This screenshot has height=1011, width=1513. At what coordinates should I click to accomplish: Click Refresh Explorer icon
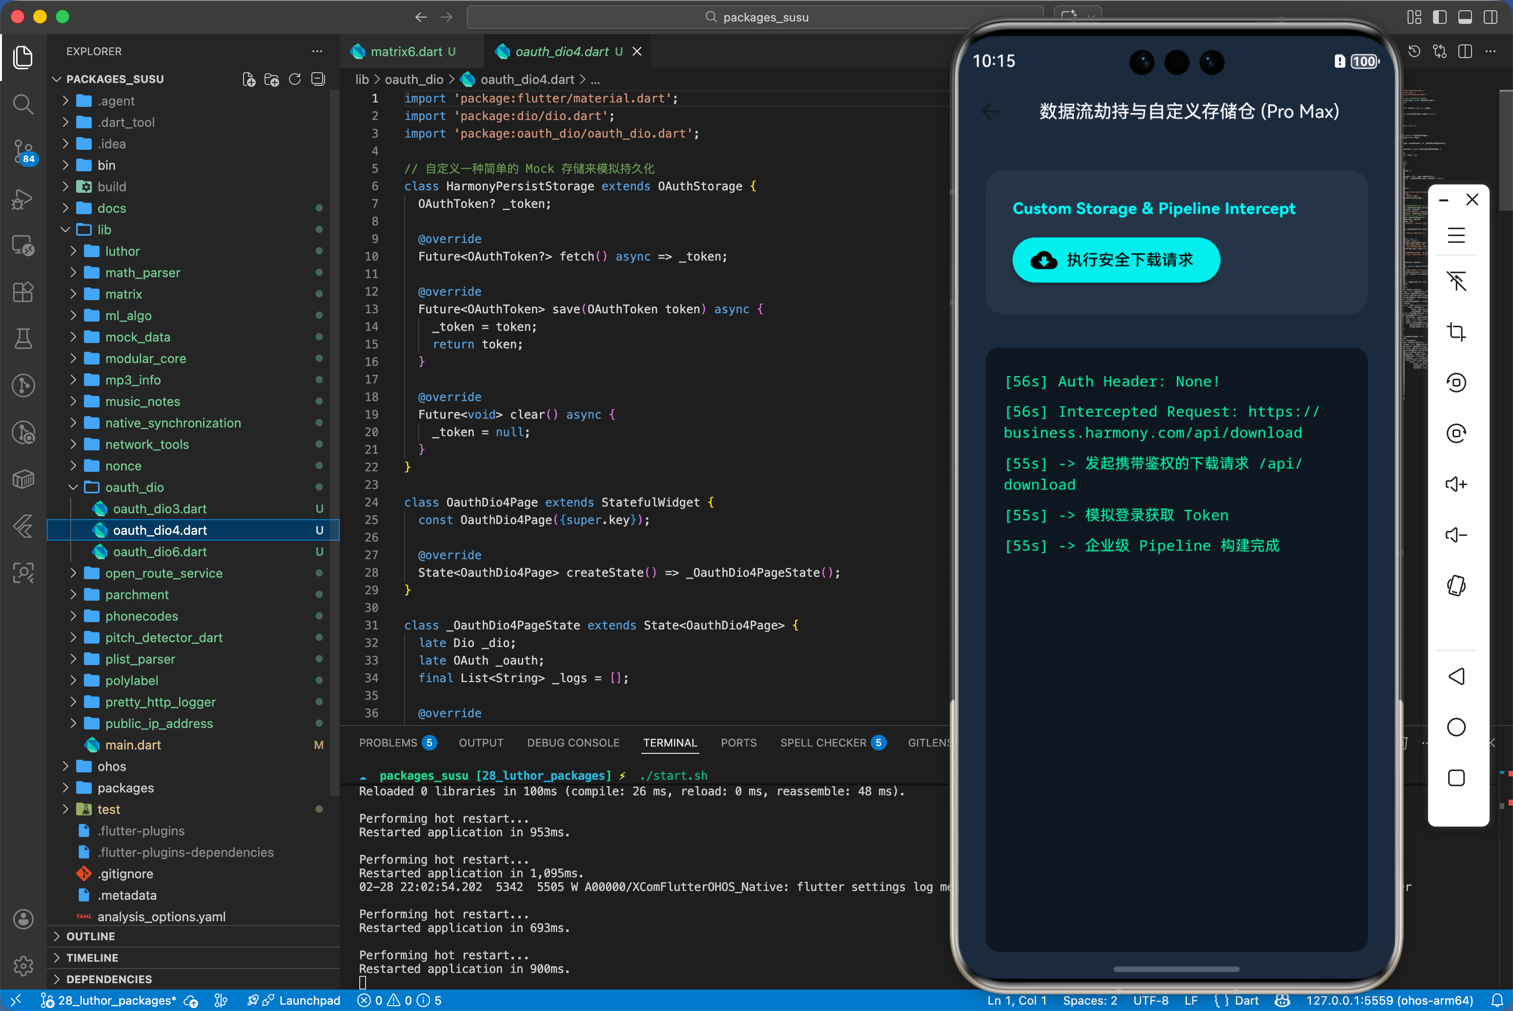[295, 80]
